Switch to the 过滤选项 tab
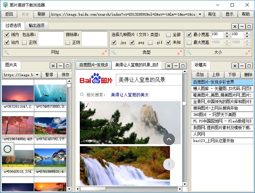The height and width of the screenshot is (193, 255). click(13, 26)
